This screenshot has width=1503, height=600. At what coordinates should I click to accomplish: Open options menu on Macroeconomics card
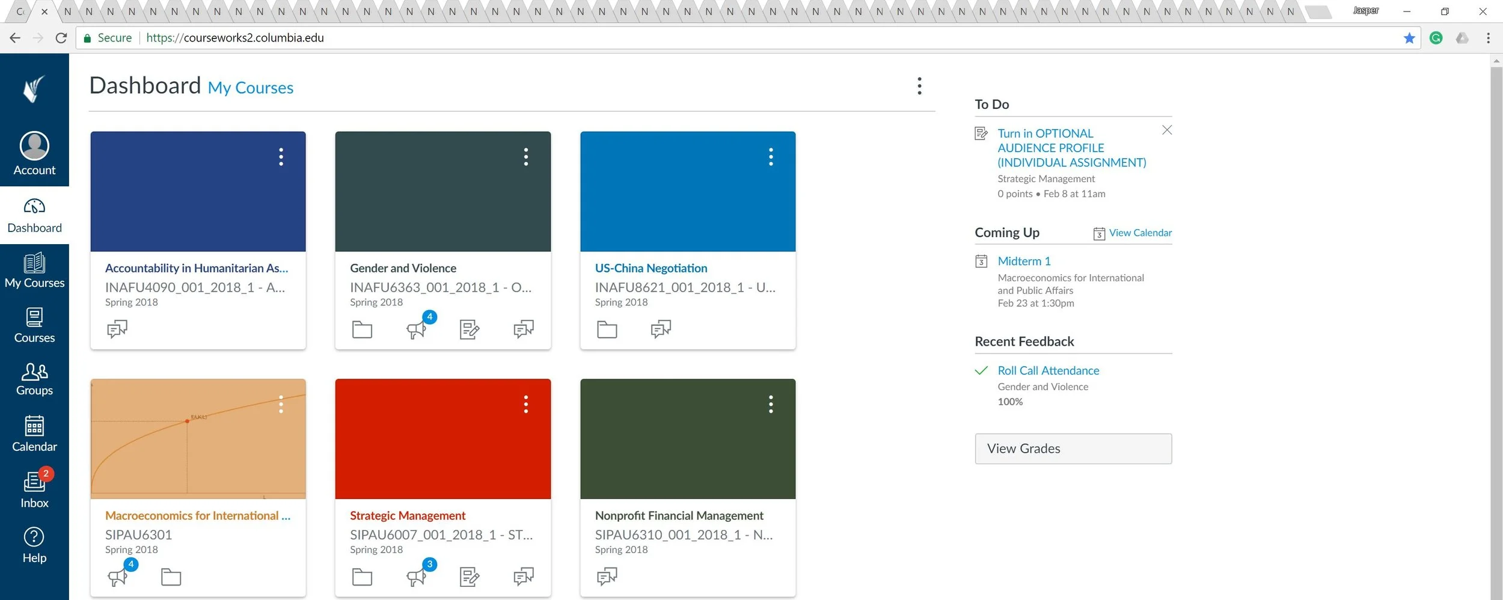tap(281, 404)
